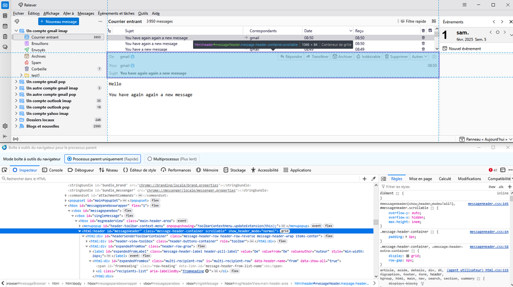Click the Transférer button
This screenshot has height=287, width=513.
tap(317, 56)
